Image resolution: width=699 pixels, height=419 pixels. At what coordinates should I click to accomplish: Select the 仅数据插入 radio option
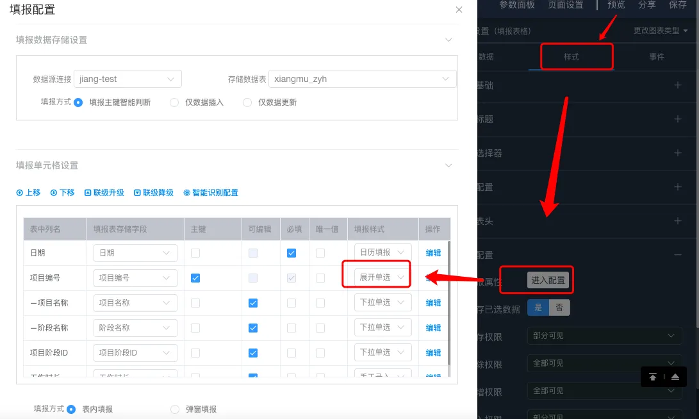(174, 103)
